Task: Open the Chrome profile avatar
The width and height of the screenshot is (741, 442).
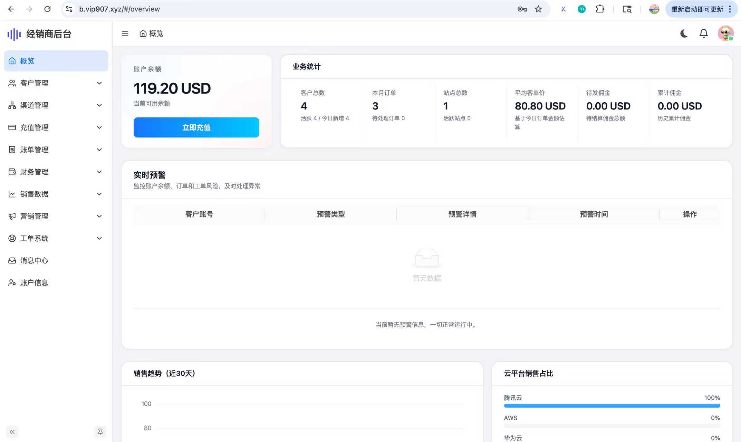Action: [x=654, y=9]
